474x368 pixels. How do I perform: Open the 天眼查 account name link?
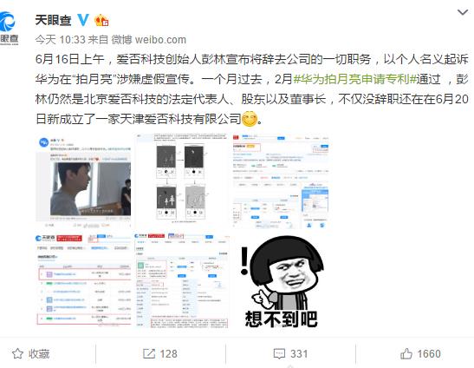(x=53, y=20)
